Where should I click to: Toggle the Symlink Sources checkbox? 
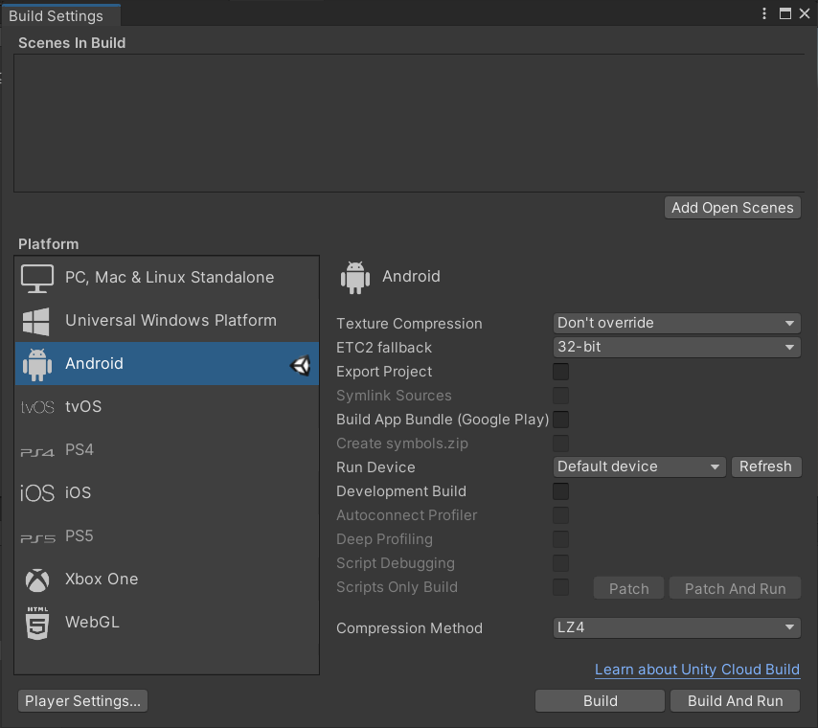click(560, 396)
